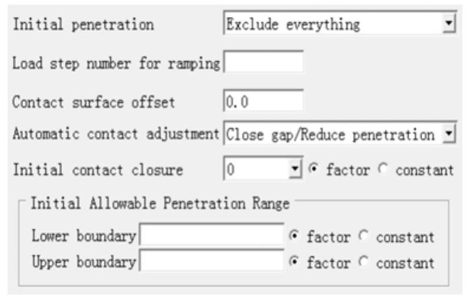
Task: Click the 'Automatic contact adjustment' label text
Action: pyautogui.click(x=116, y=135)
